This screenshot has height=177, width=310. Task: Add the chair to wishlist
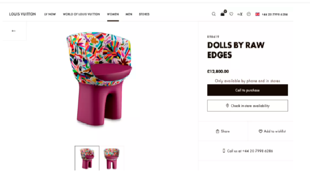pyautogui.click(x=272, y=131)
